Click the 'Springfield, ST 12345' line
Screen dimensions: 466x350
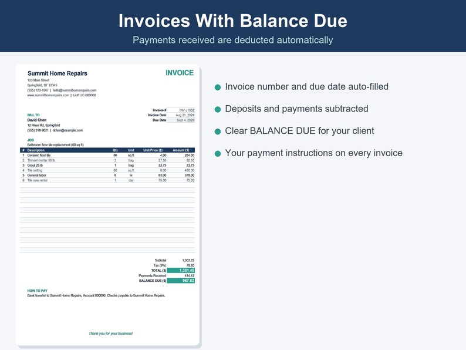pyautogui.click(x=42, y=85)
